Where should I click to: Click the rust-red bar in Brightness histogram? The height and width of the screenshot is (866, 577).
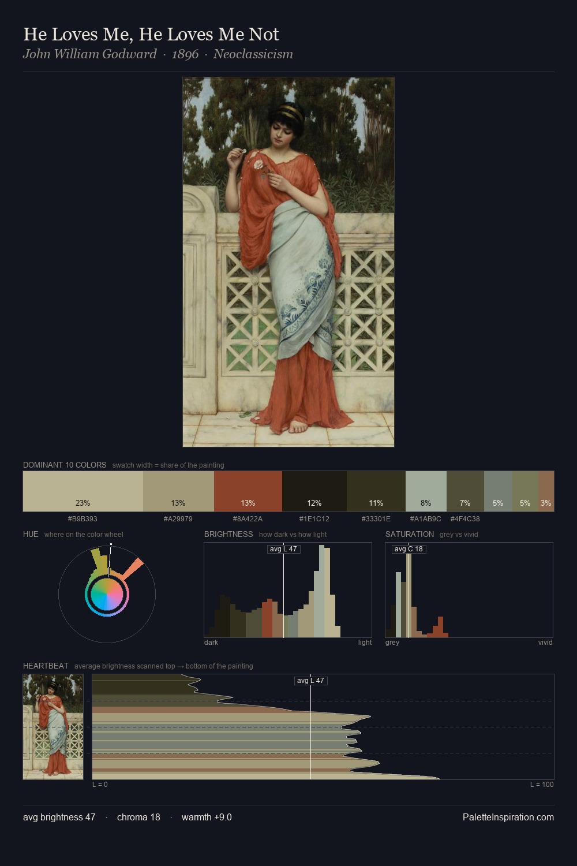(x=267, y=618)
